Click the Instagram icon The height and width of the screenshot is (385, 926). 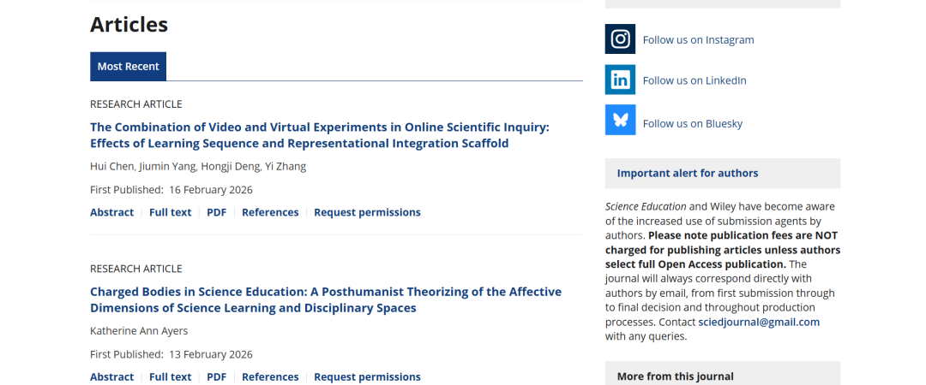point(620,39)
